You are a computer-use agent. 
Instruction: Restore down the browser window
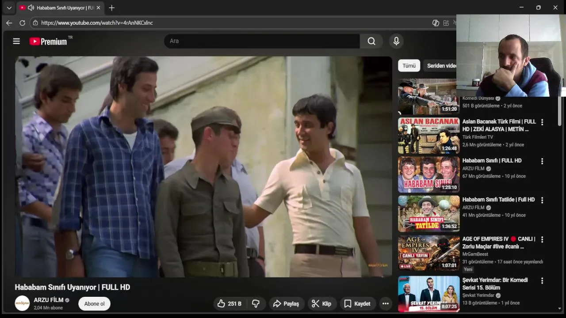click(x=538, y=8)
